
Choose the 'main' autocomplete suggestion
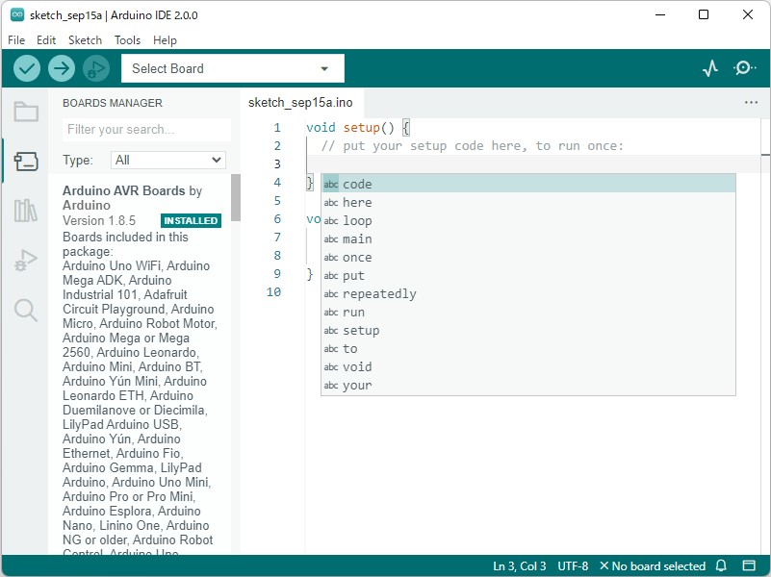(x=528, y=238)
